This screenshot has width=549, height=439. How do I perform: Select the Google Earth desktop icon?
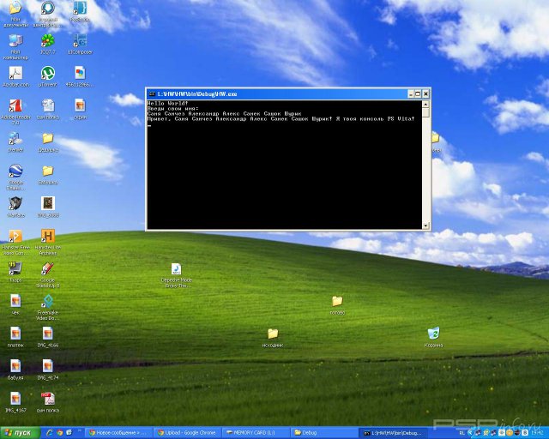[15, 171]
